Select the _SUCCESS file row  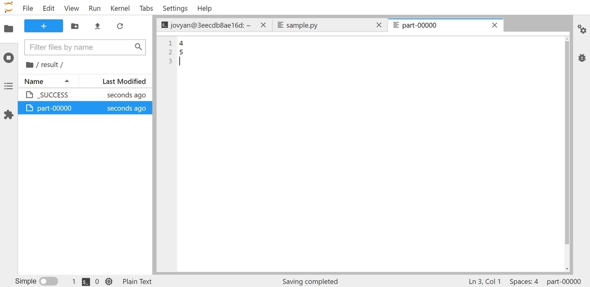click(x=85, y=95)
